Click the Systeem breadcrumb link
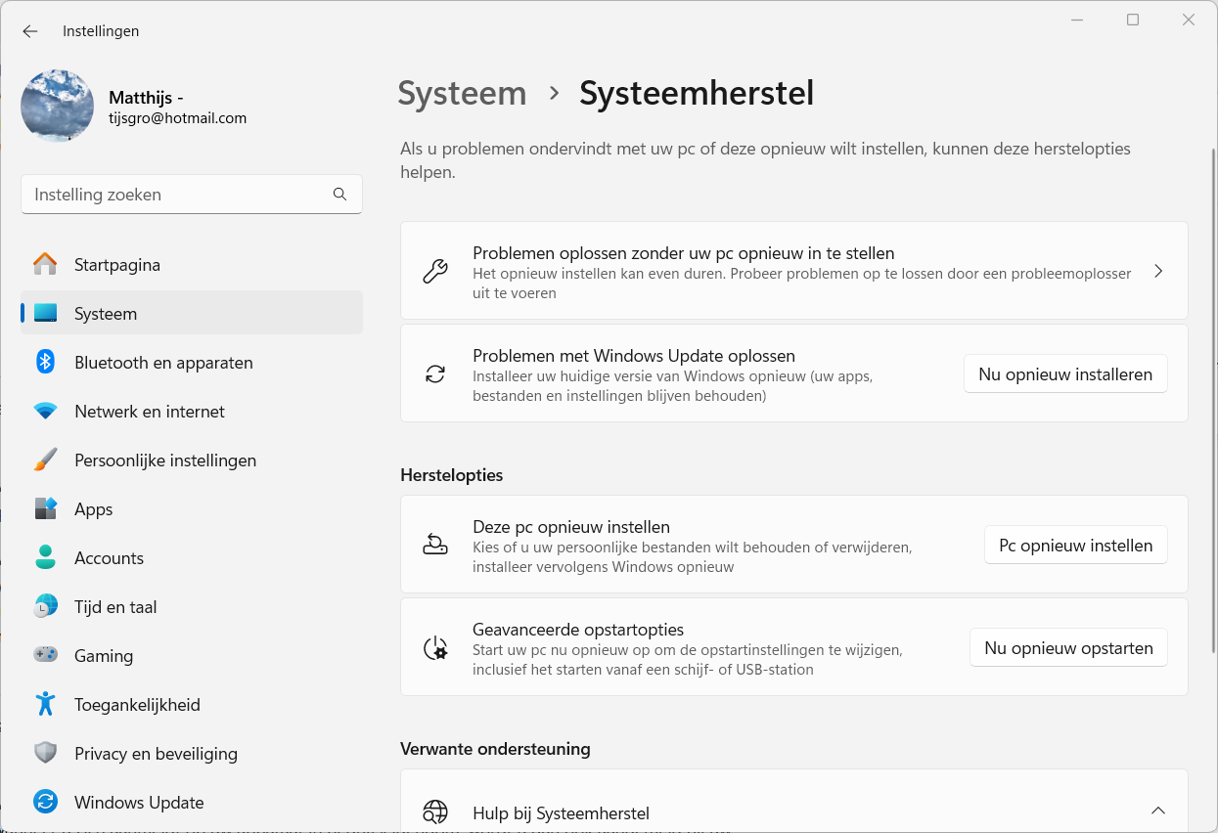Viewport: 1218px width, 833px height. [x=462, y=94]
